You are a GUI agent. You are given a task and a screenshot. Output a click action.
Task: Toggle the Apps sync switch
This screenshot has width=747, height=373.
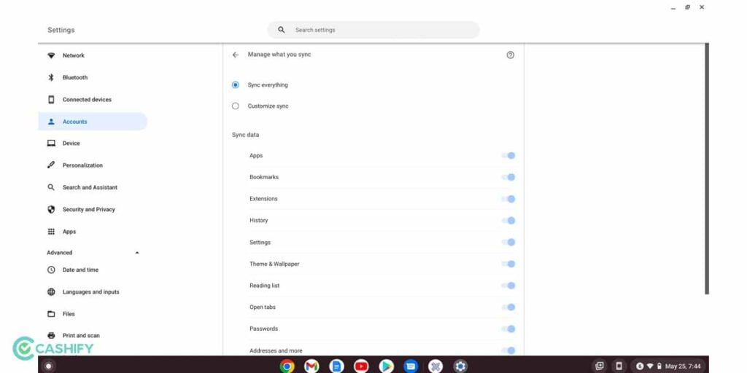tap(508, 156)
